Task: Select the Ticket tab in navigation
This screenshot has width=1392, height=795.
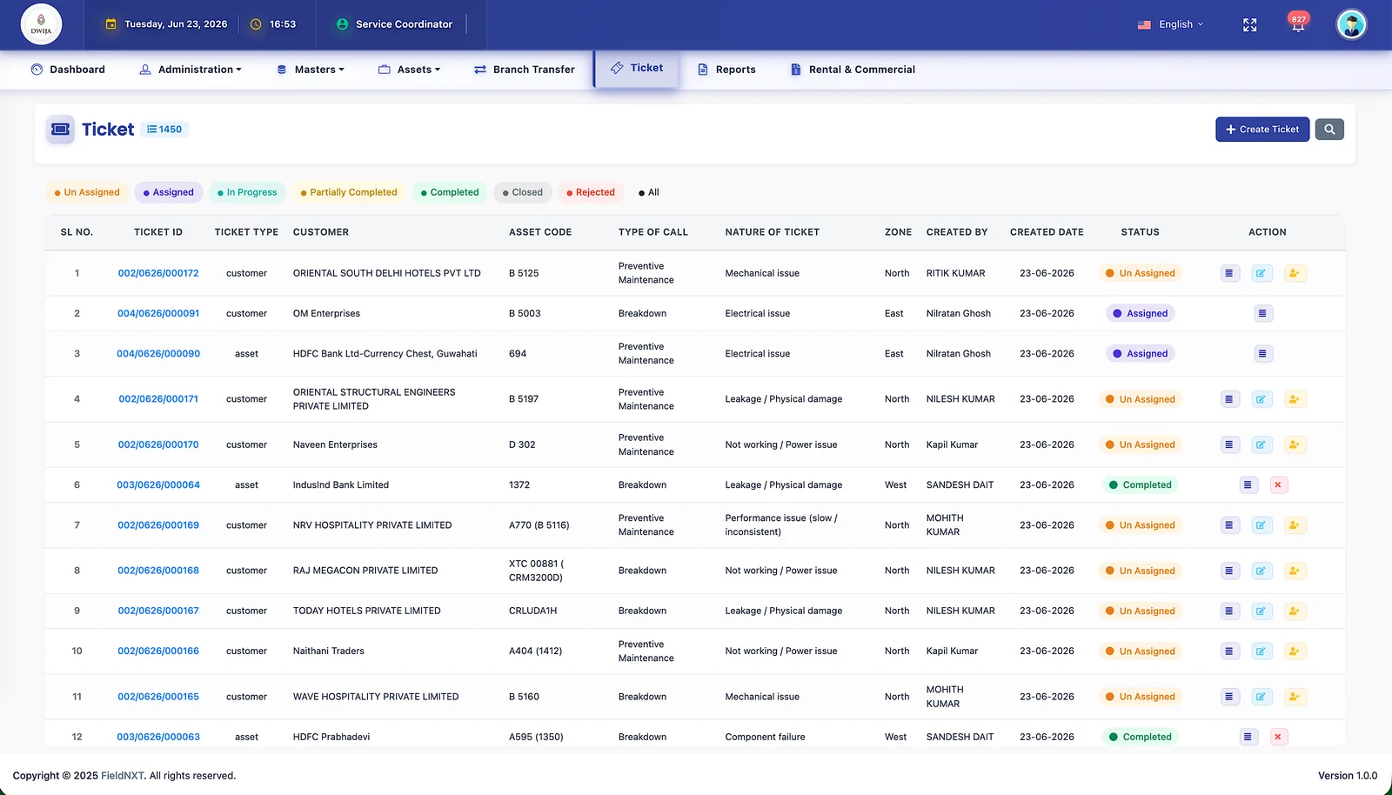Action: (x=637, y=68)
